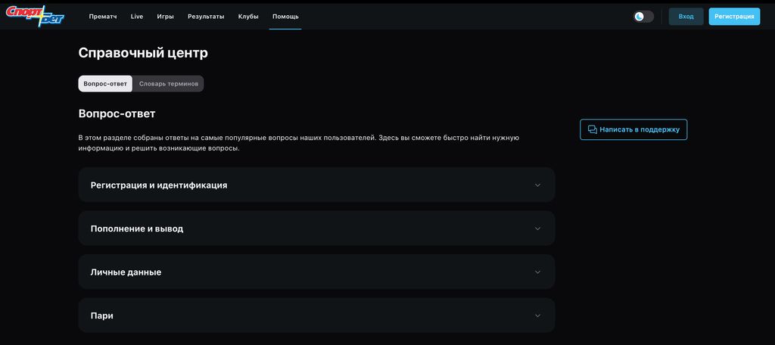Click the chat bubble icon in support button
The image size is (775, 345).
(592, 129)
